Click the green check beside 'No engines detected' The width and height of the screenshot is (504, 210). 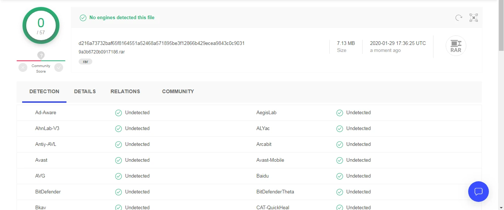coord(83,18)
